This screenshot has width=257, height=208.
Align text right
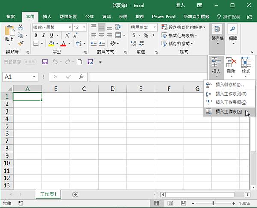pyautogui.click(x=109, y=35)
